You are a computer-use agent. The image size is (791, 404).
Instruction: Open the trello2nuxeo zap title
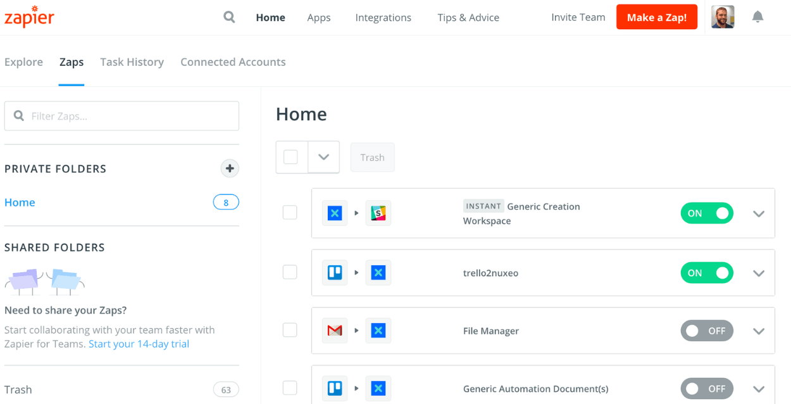(x=490, y=273)
